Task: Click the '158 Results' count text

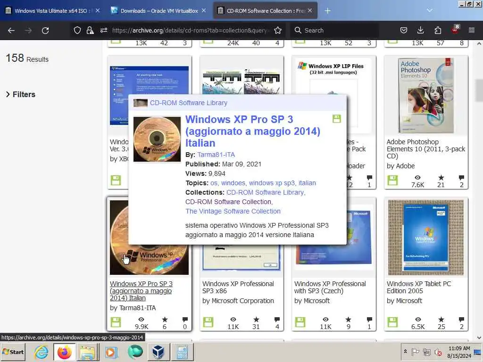Action: pyautogui.click(x=27, y=58)
